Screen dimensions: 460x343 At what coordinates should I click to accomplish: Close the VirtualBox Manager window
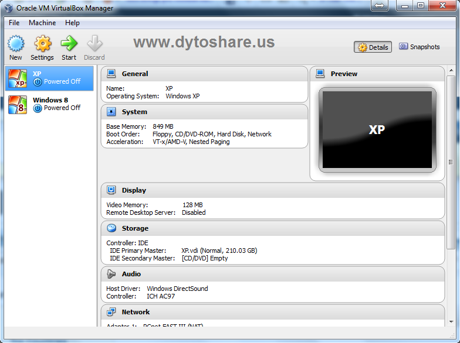point(442,6)
